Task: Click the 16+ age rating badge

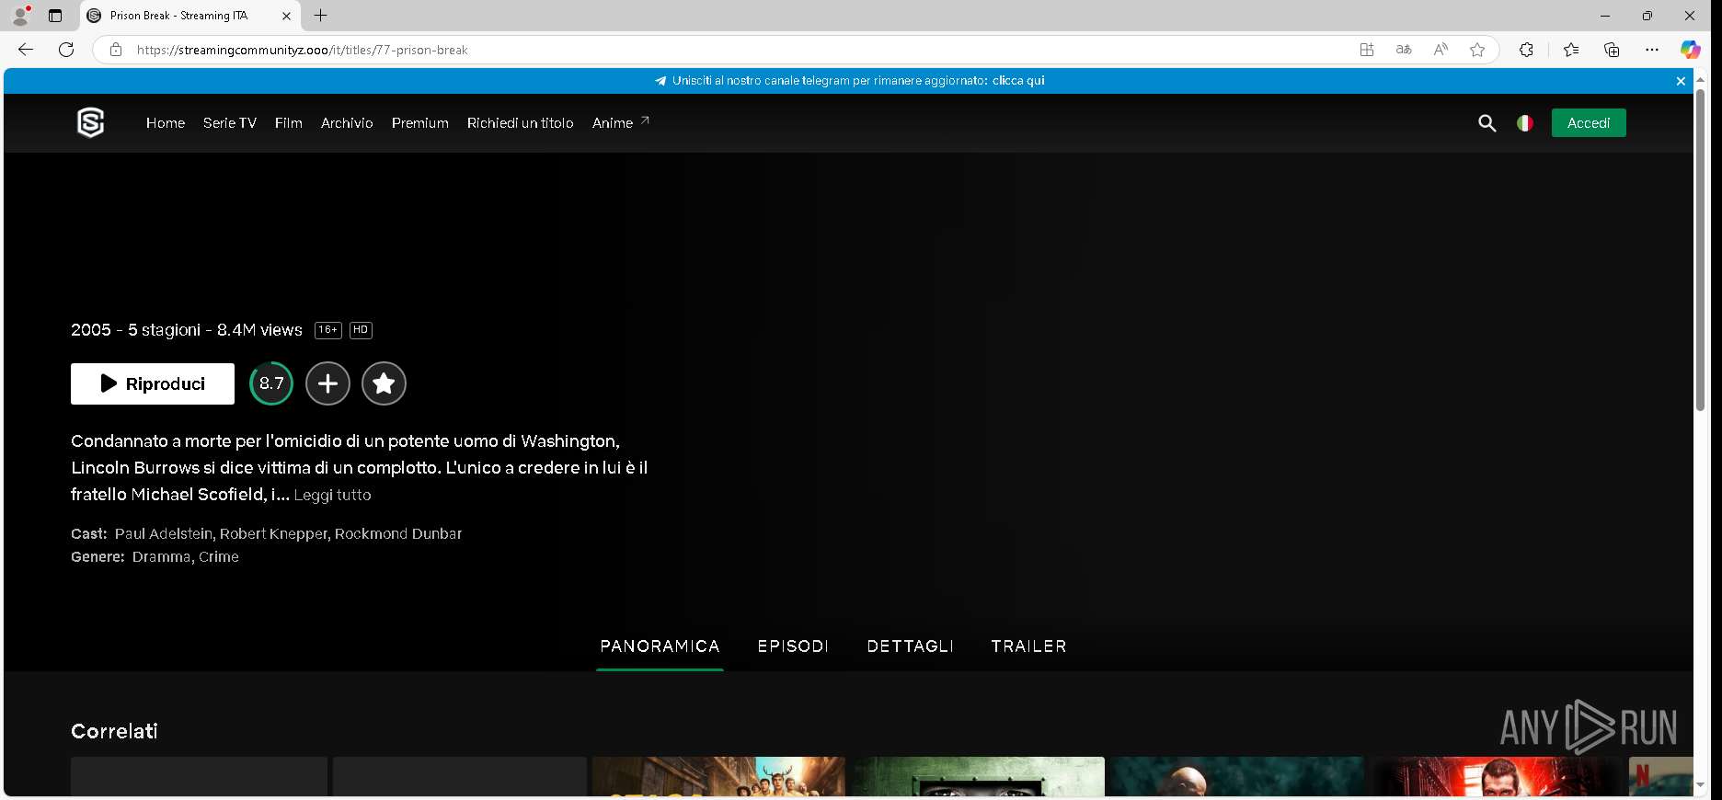Action: pyautogui.click(x=328, y=330)
